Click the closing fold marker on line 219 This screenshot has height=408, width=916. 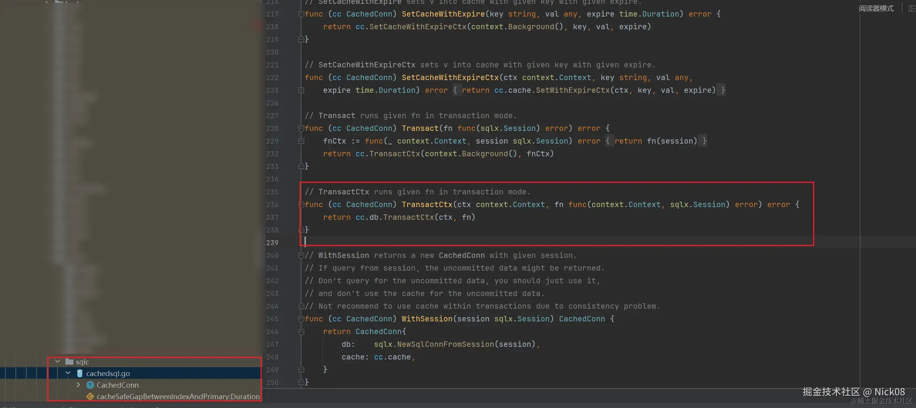301,39
